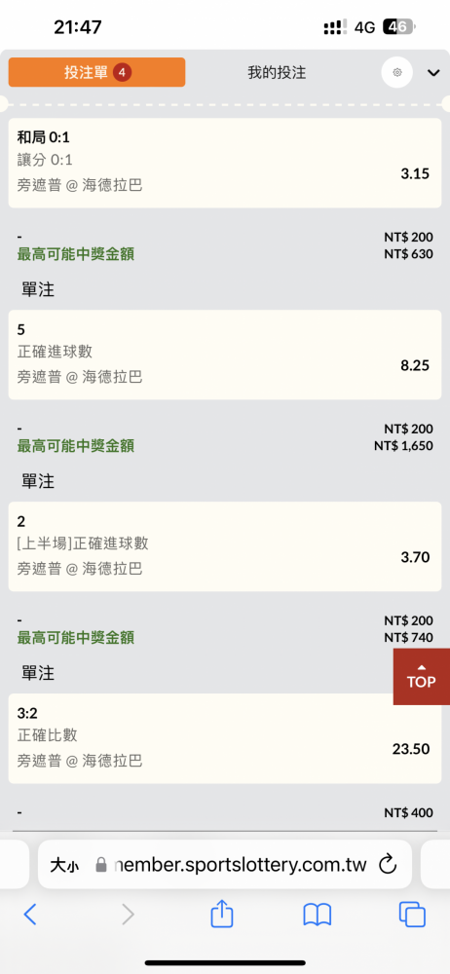Viewport: 450px width, 974px height.
Task: Select the 正確進球數 5 bet card
Action: [225, 355]
